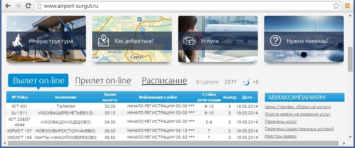
Task: Click check-in desk 5-6 cell
Action: click(x=209, y=122)
